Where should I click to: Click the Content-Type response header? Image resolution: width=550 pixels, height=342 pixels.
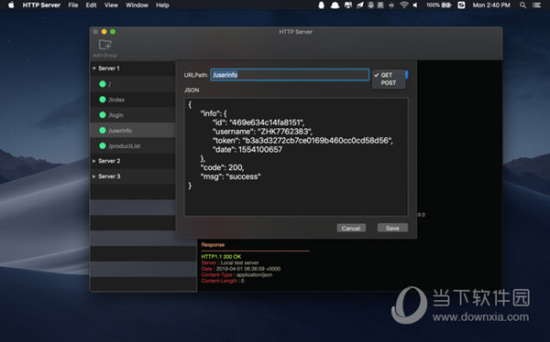point(236,275)
